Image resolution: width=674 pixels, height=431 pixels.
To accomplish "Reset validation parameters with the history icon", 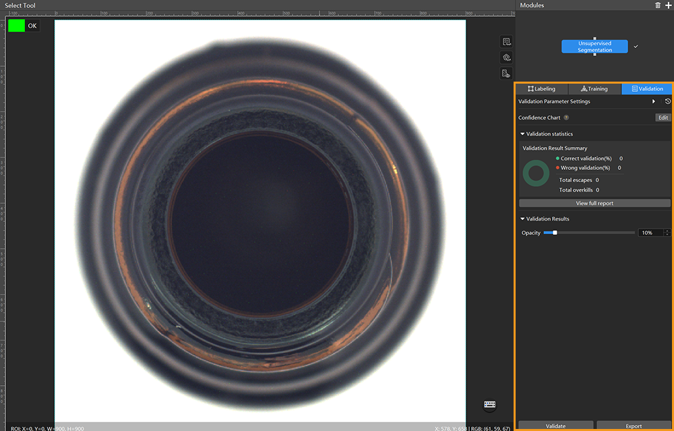I will click(x=667, y=101).
